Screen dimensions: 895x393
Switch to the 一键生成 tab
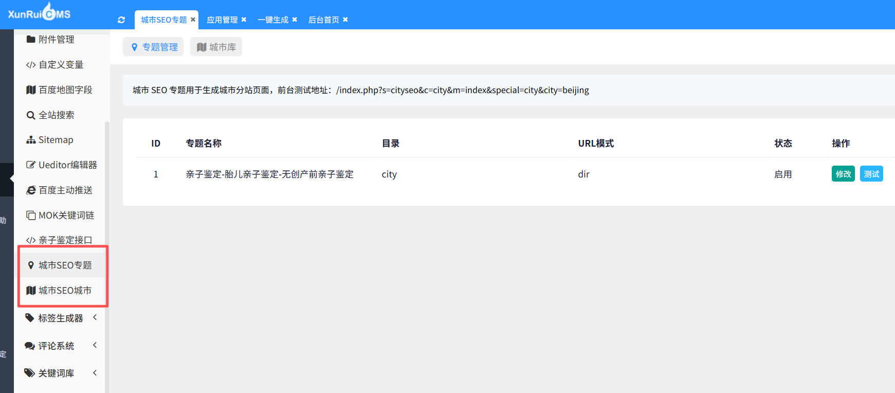pyautogui.click(x=273, y=20)
